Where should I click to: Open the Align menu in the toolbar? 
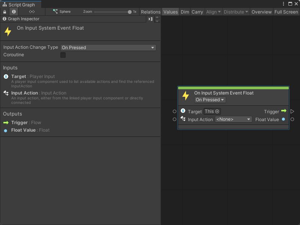tap(213, 12)
